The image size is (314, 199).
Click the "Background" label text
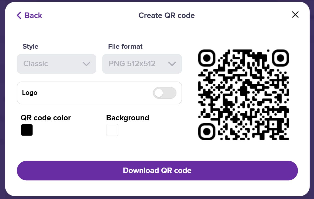point(128,118)
